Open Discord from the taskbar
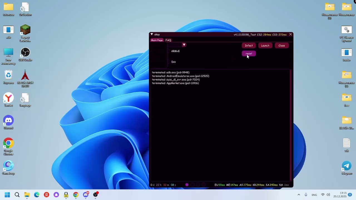This screenshot has height=200, width=356. (x=86, y=195)
